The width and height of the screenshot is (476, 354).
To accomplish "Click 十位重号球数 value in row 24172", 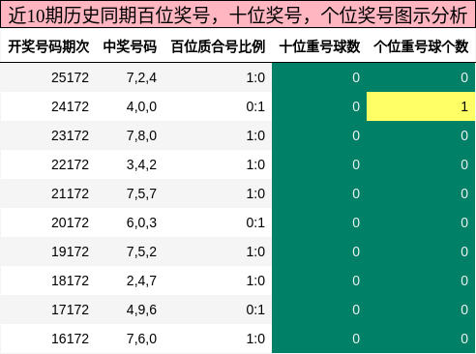I will pyautogui.click(x=356, y=106).
